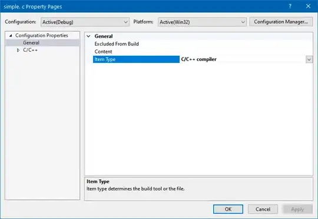The height and width of the screenshot is (219, 318).
Task: Confirm with the OK button
Action: click(228, 209)
